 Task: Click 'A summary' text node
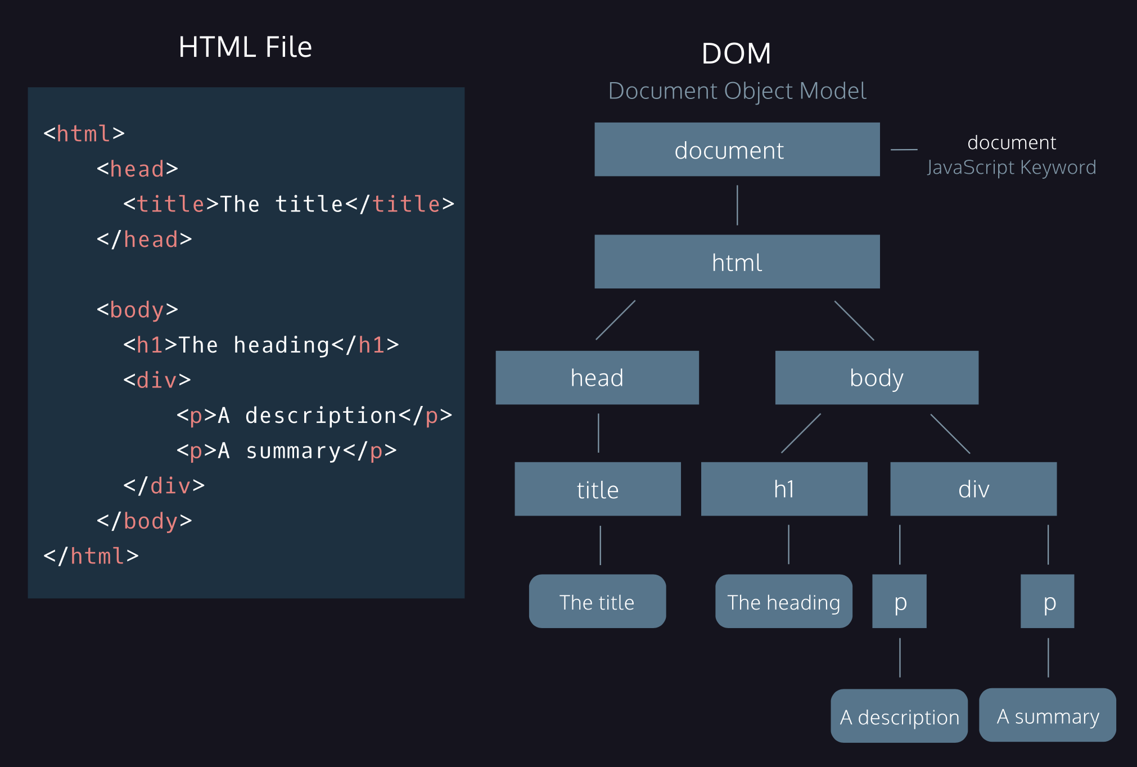point(1047,715)
